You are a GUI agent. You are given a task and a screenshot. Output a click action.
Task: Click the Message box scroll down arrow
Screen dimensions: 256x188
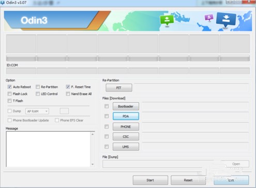[x=93, y=164]
